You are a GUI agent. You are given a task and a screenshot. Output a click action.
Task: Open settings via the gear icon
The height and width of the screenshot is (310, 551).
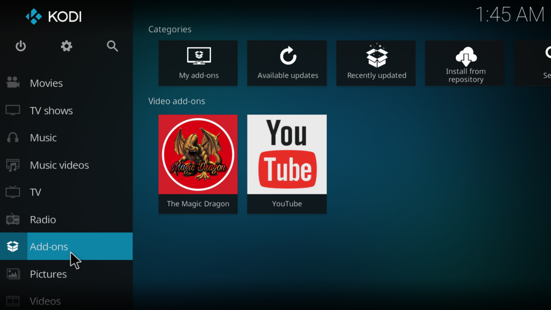tap(66, 46)
